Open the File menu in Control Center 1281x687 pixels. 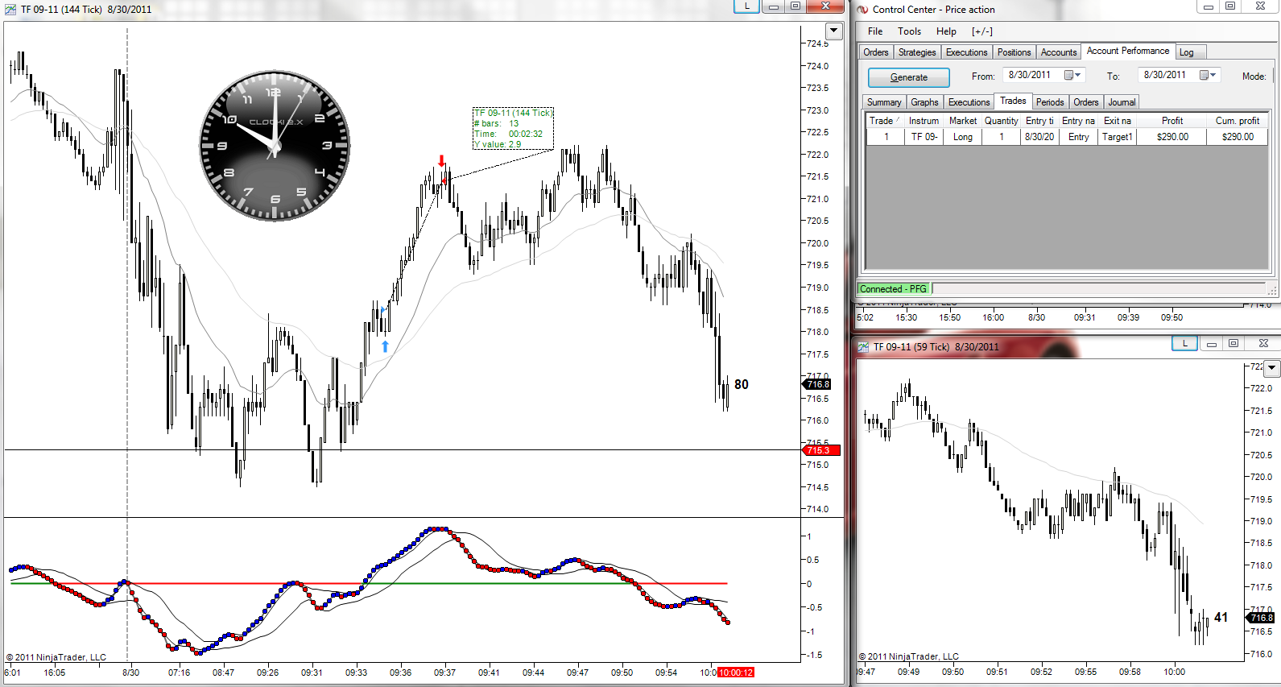(875, 31)
